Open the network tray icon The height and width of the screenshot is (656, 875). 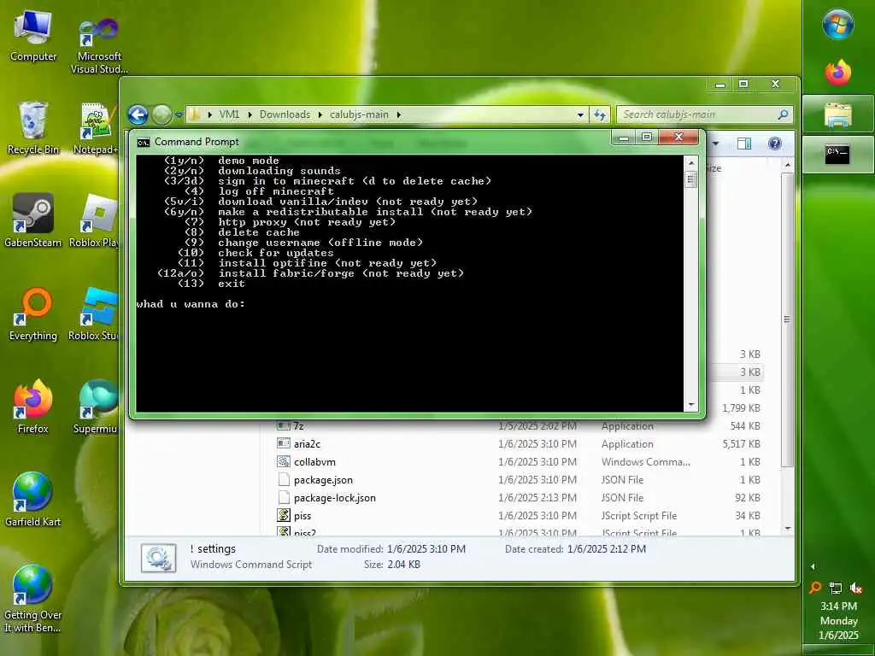click(836, 588)
